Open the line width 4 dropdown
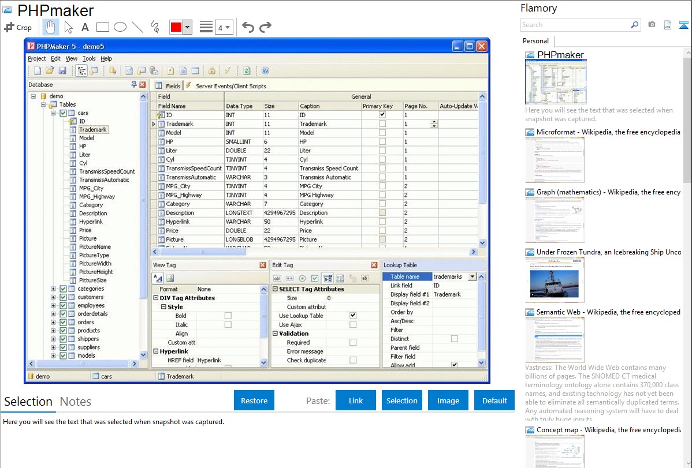 coord(224,27)
